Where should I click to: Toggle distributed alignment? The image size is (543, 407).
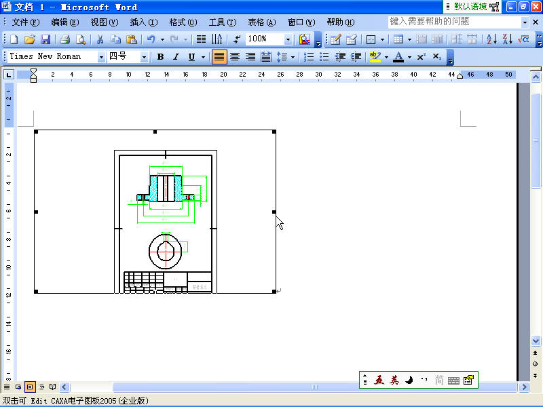266,57
